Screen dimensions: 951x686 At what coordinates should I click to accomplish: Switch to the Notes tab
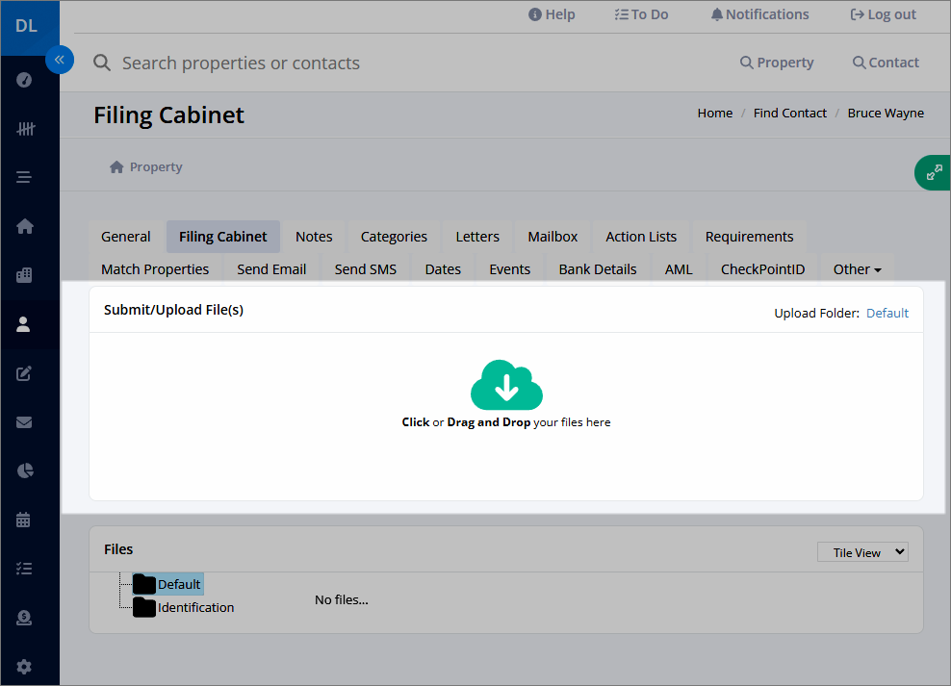[x=314, y=237]
